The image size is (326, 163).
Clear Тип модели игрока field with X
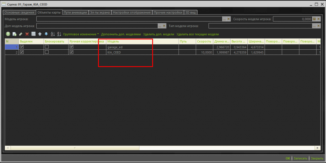318,26
